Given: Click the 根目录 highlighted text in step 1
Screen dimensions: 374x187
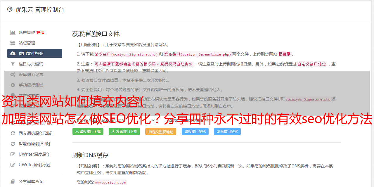Looking at the screenshot, I should click(285, 54).
